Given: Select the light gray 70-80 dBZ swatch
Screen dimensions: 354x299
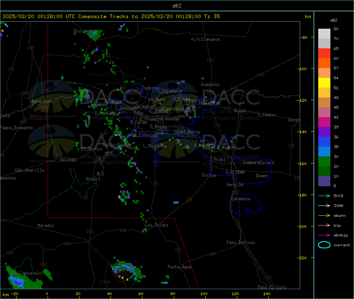Looking at the screenshot, I should click(x=324, y=34).
